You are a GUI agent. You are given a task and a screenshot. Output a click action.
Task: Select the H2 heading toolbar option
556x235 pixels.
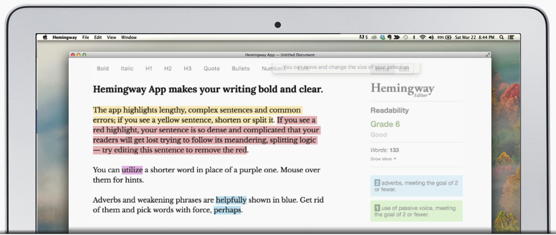(167, 68)
